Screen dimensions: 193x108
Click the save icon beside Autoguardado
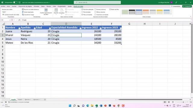[19, 2]
